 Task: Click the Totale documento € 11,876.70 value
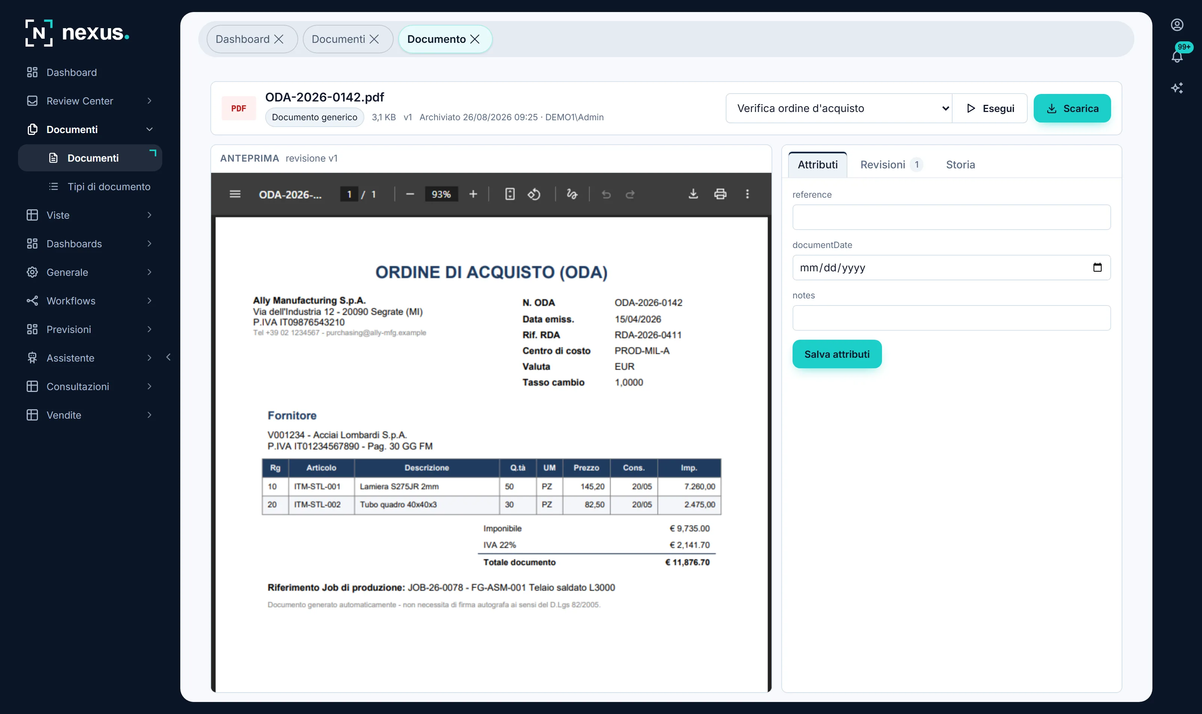coord(687,562)
